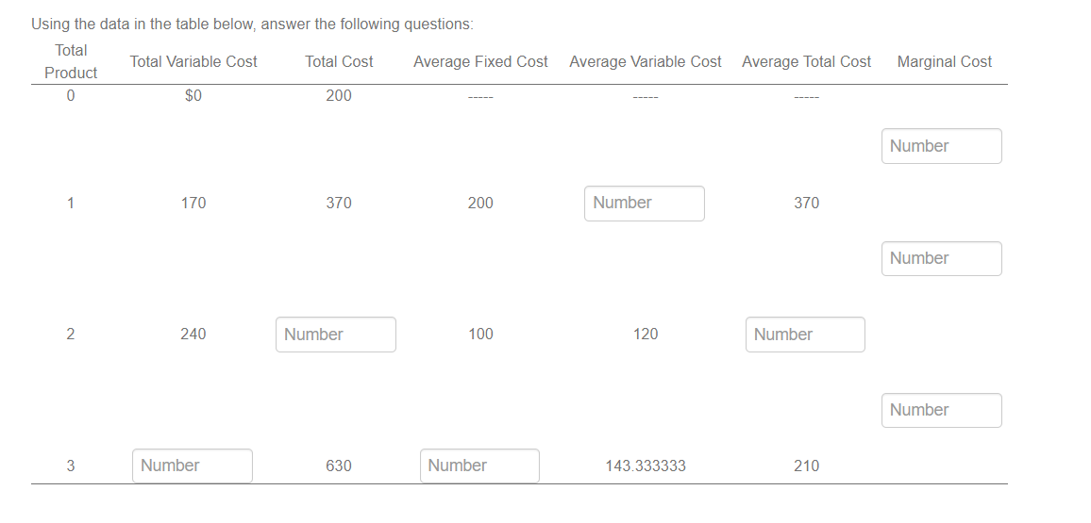Click the Marginal Cost input between products 0 and 1
1091x523 pixels.
coord(942,146)
